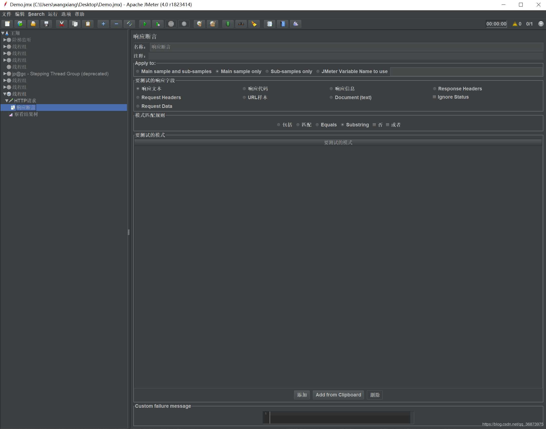Viewport: 546px width, 429px height.
Task: Click the JMeter variable name text field
Action: pyautogui.click(x=466, y=72)
